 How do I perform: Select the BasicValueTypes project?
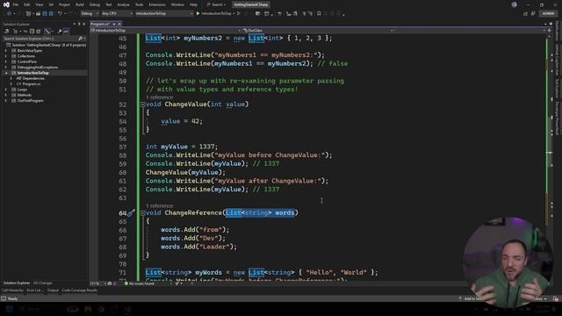pyautogui.click(x=29, y=51)
